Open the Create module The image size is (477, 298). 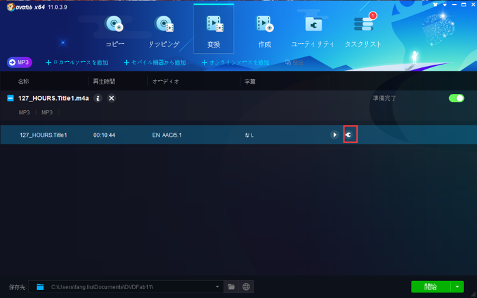[264, 31]
